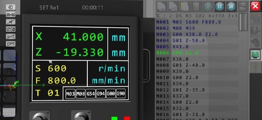
Task: Click the tool number T 01 readout
Action: coord(47,93)
